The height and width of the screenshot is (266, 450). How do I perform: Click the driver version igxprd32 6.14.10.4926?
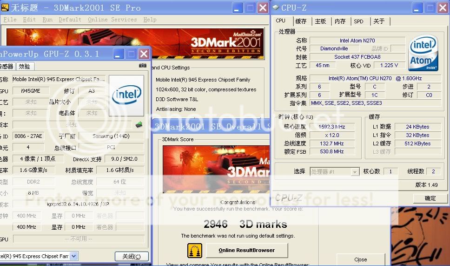click(x=78, y=204)
